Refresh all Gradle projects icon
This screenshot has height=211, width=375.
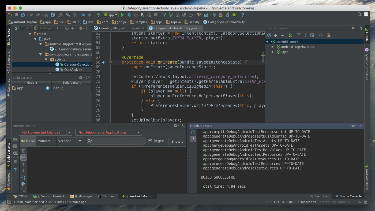point(269,35)
